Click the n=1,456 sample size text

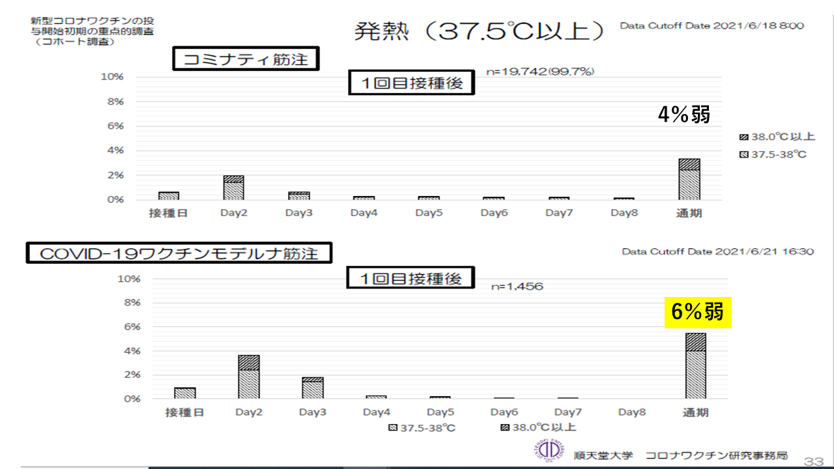[517, 287]
